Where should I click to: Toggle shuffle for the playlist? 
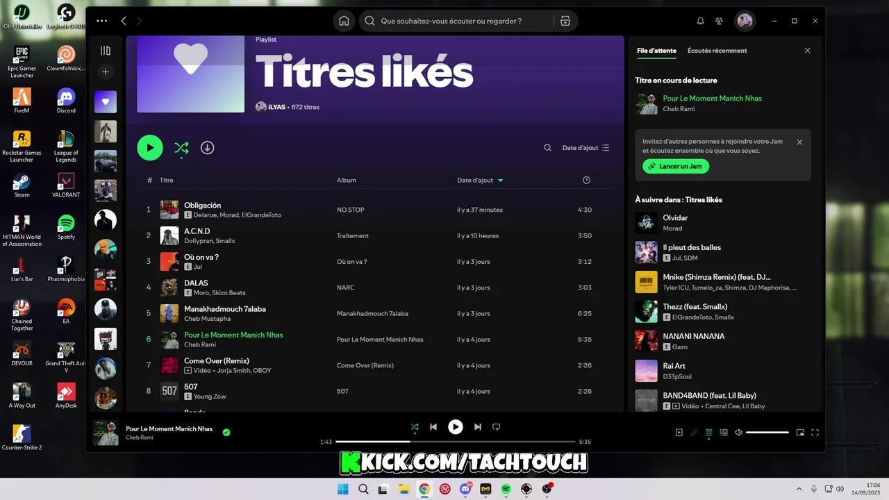pyautogui.click(x=181, y=147)
